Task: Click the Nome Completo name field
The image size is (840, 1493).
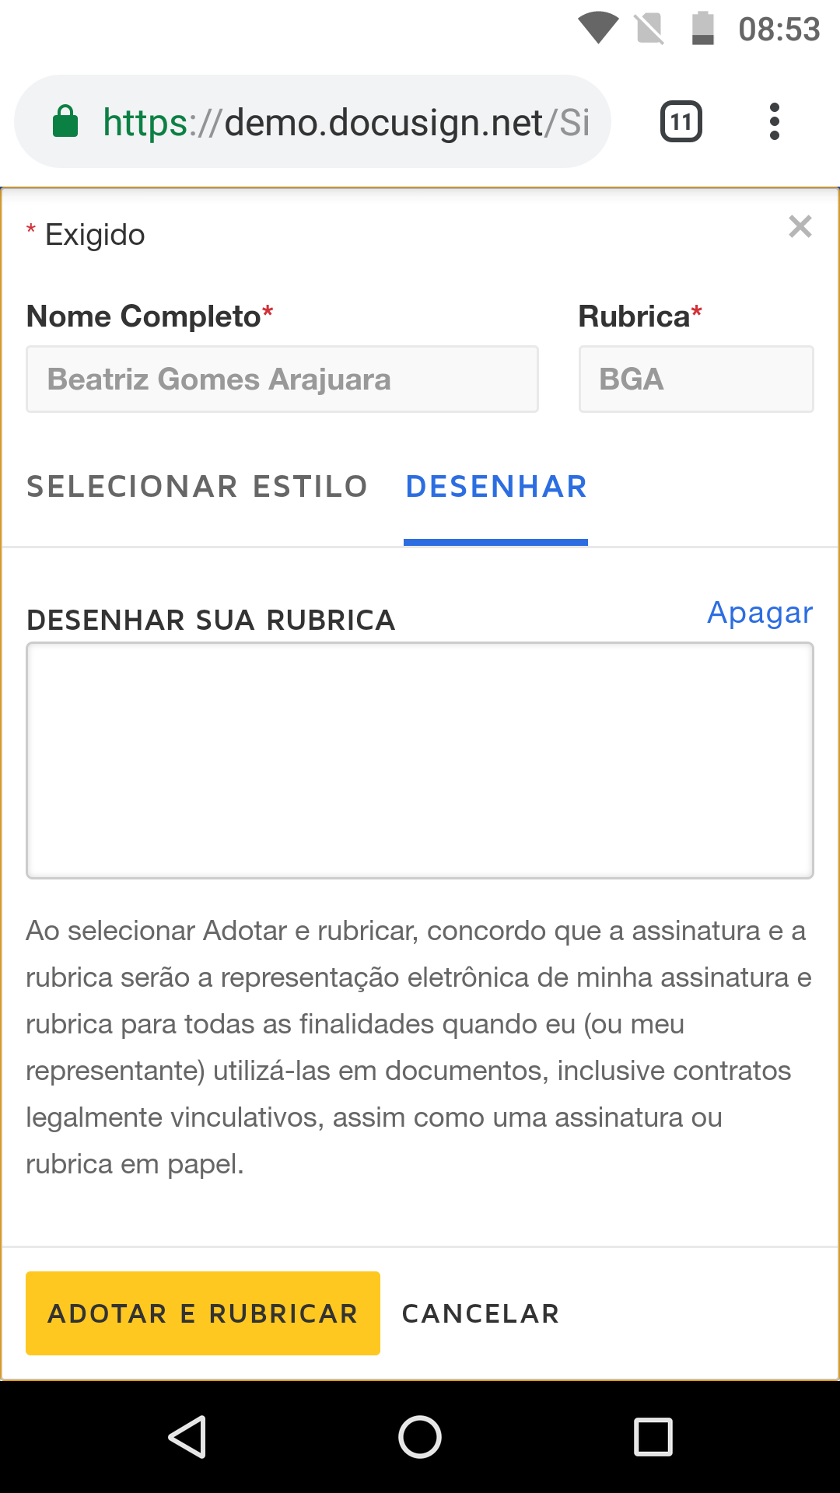Action: 282,379
